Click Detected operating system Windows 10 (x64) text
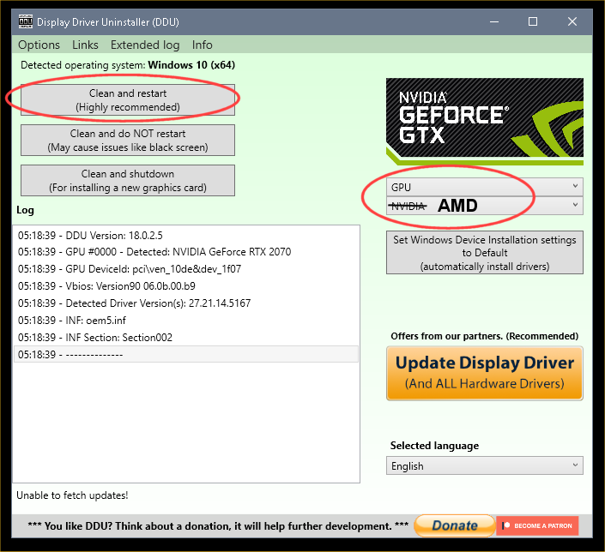The width and height of the screenshot is (605, 552). click(128, 65)
